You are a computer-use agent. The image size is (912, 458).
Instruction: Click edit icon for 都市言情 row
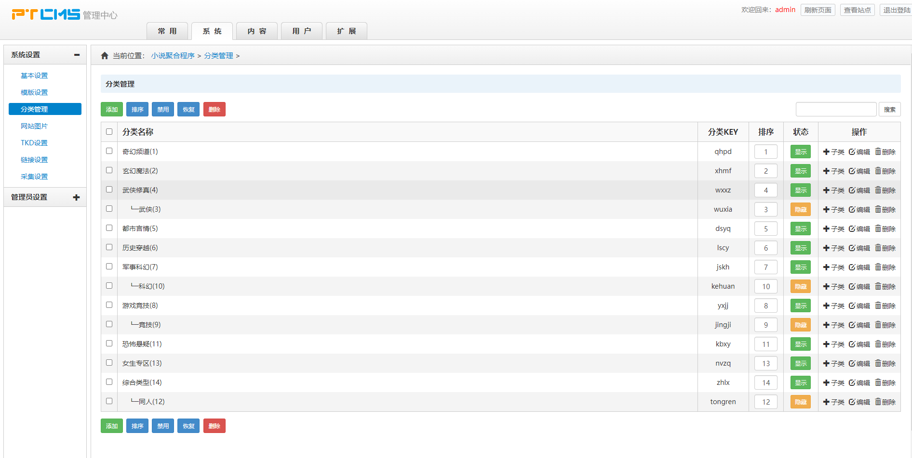(x=852, y=229)
